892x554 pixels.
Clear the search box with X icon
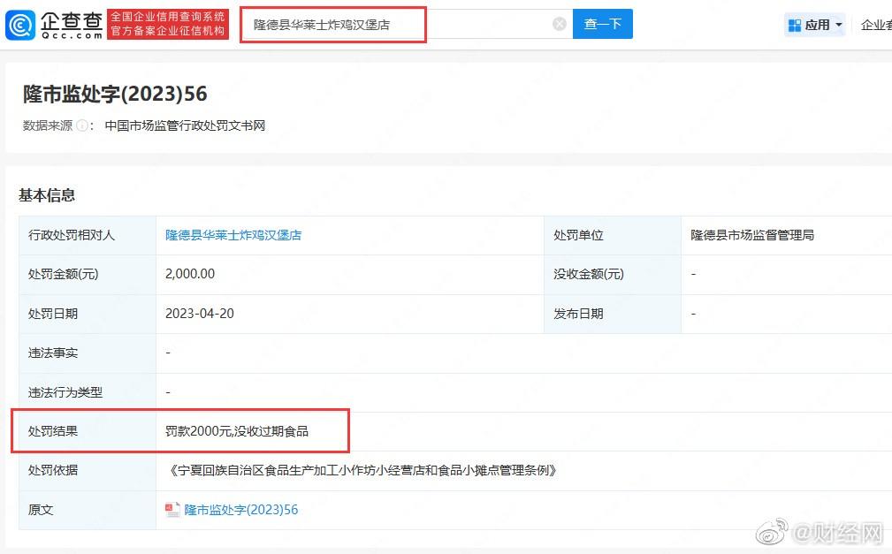[560, 24]
